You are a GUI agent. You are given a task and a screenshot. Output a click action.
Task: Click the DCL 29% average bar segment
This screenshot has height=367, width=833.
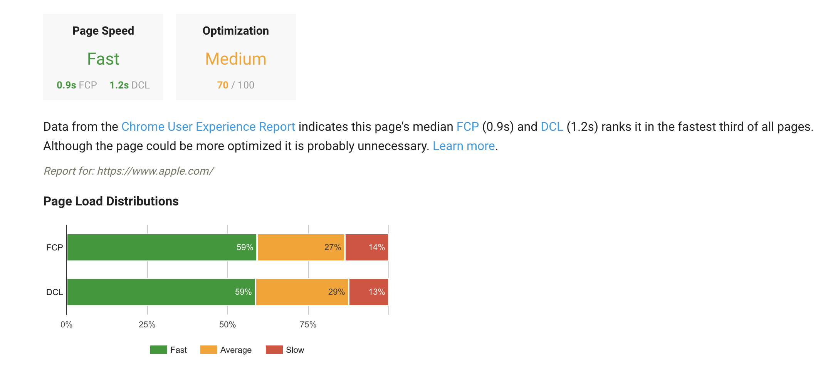pyautogui.click(x=302, y=292)
